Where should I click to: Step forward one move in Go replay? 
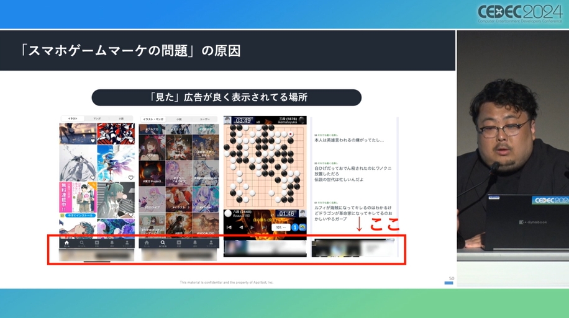point(252,227)
